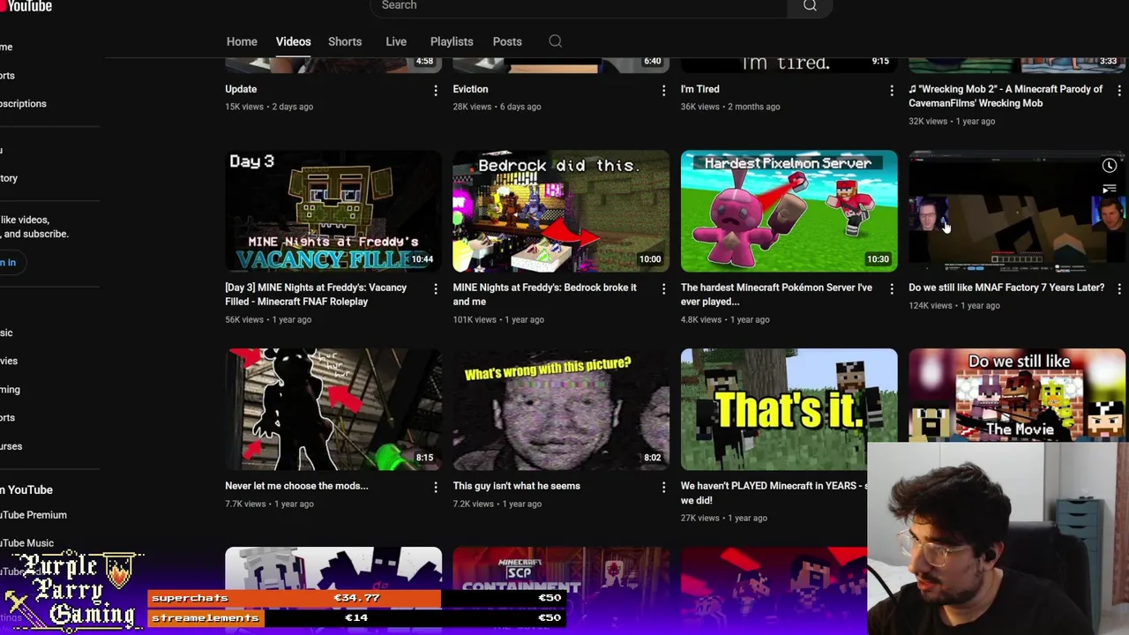This screenshot has height=635, width=1129.
Task: Open options menu for hardest Pokémon Server video
Action: (892, 288)
